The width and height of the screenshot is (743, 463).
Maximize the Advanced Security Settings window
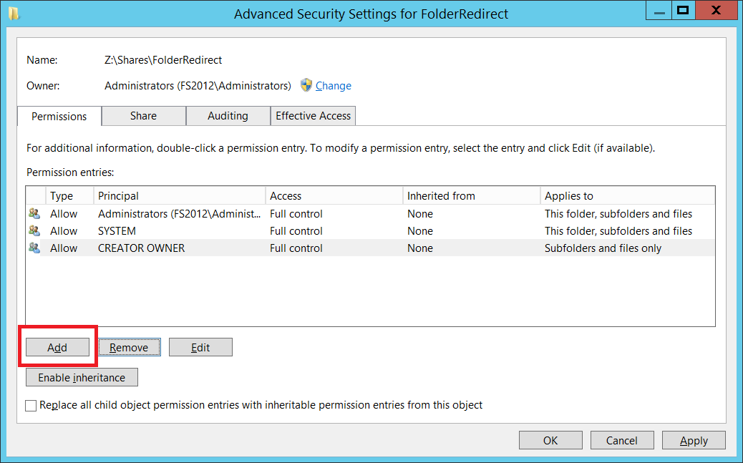tap(683, 11)
